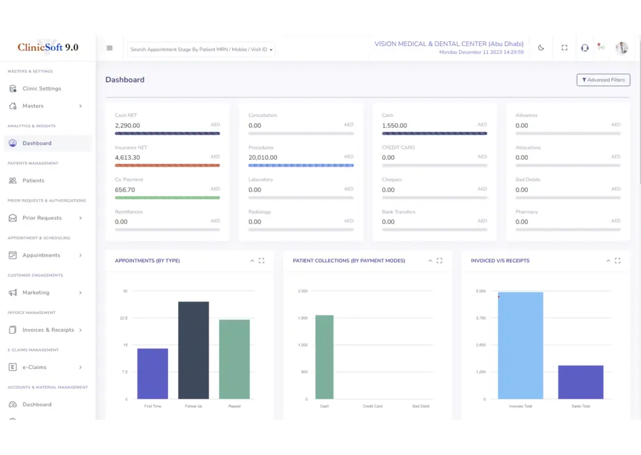Click the Follow Up bar in the chart
The height and width of the screenshot is (455, 641).
(x=193, y=350)
